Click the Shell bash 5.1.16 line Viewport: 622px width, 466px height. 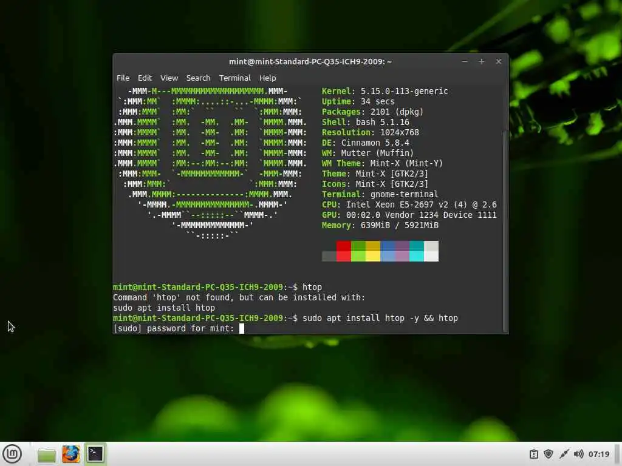(365, 122)
